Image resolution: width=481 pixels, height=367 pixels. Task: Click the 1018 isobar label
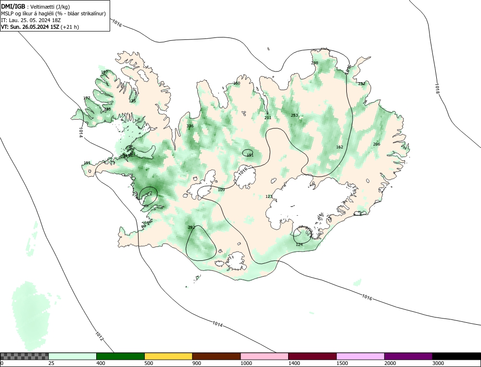pos(437,88)
